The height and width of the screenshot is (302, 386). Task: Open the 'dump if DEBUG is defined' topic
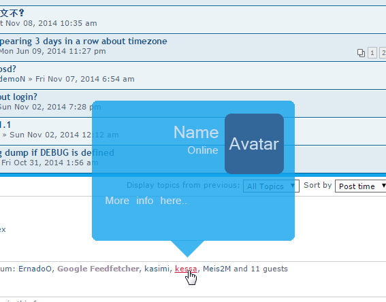[57, 153]
